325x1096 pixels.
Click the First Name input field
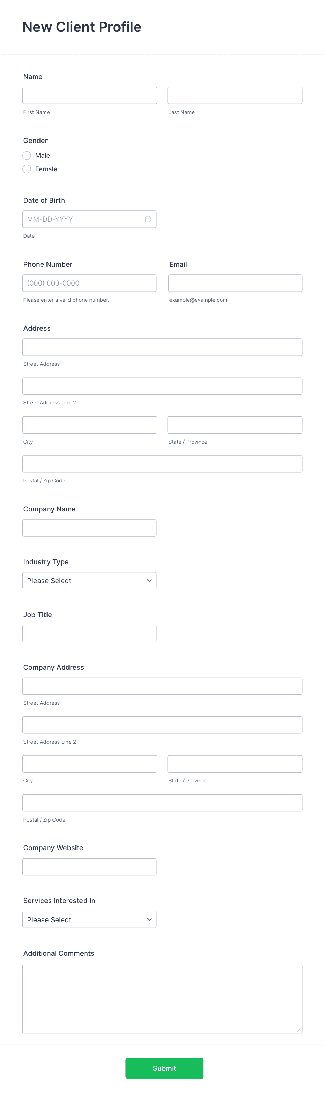89,95
